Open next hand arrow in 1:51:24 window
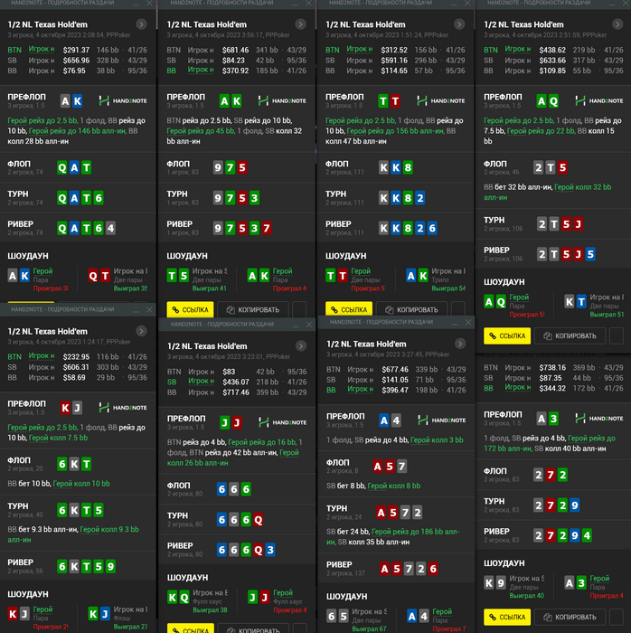The image size is (631, 633). (x=459, y=24)
